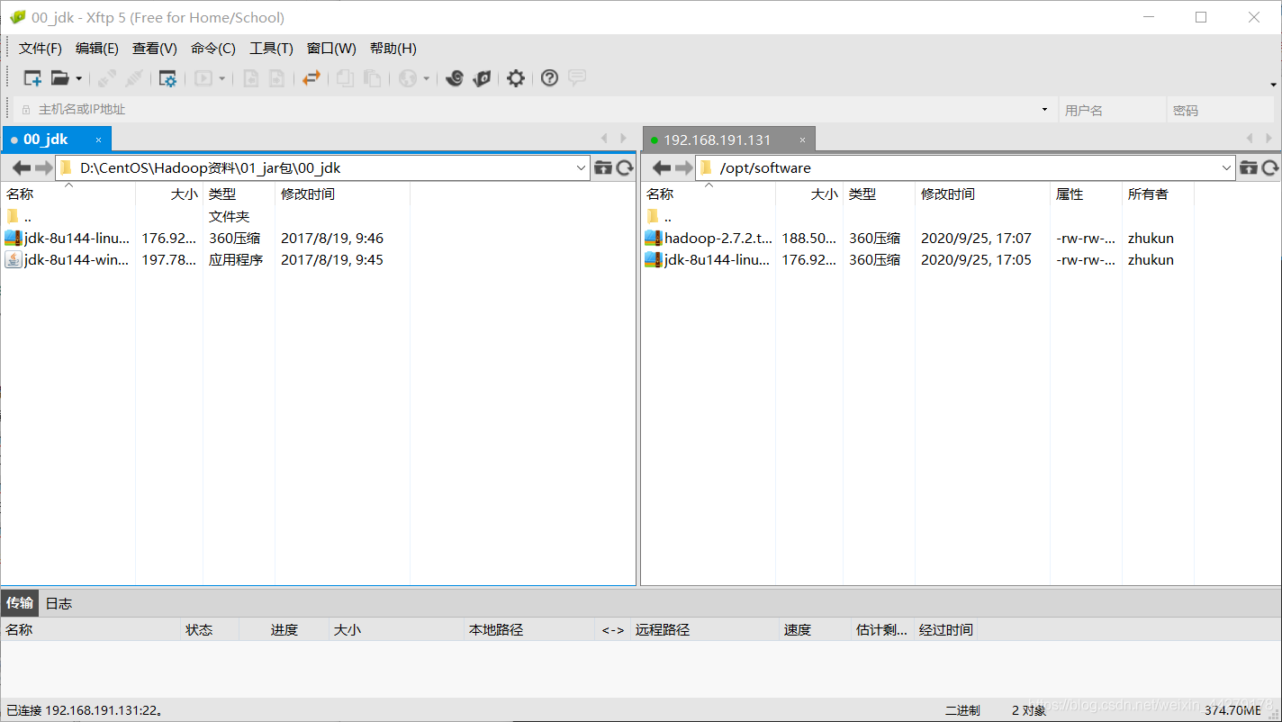Open the 工具(T) menu
The image size is (1282, 722).
tap(271, 49)
